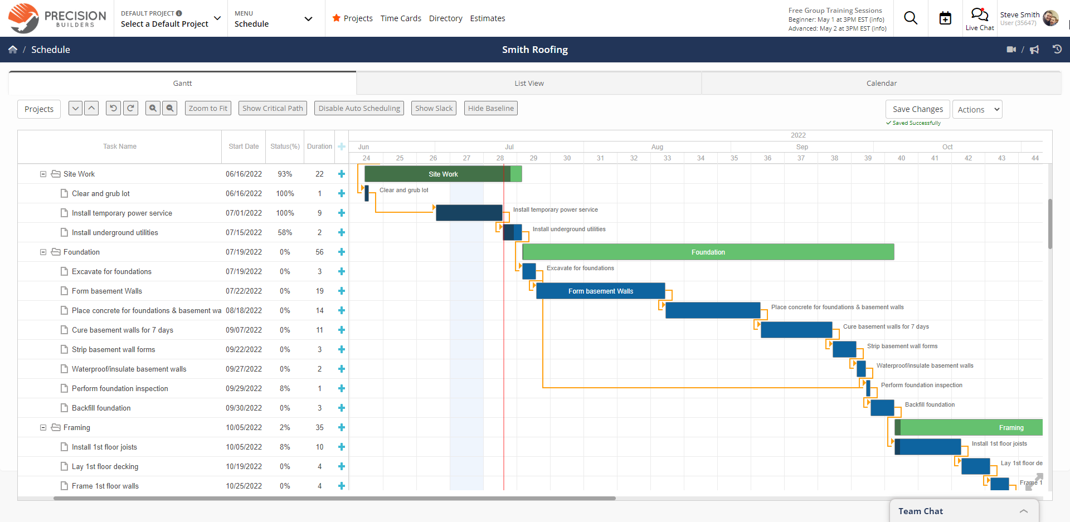Collapse the Foundation group
1070x522 pixels.
43,252
